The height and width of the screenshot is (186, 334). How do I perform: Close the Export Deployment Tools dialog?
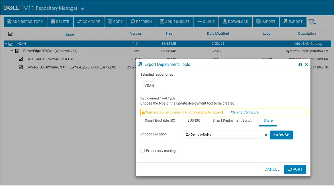tap(307, 65)
